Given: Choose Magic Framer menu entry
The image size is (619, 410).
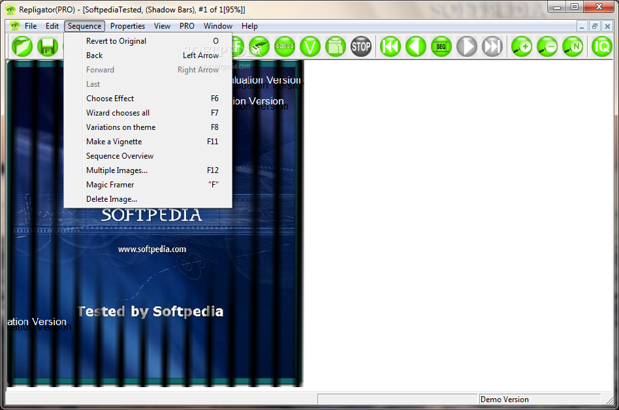Looking at the screenshot, I should [148, 185].
